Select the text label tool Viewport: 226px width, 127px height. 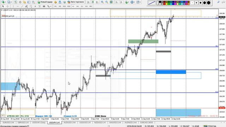click(40, 6)
